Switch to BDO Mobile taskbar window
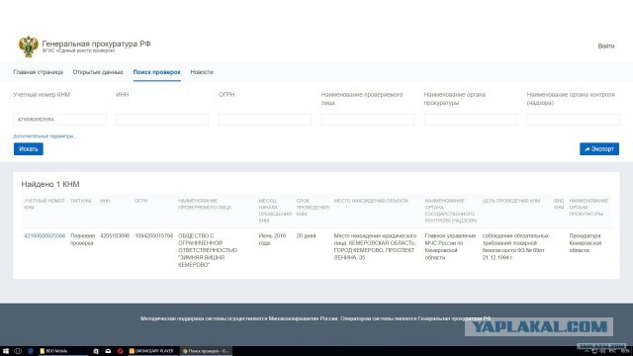Viewport: 633px width, 356px height. (x=62, y=351)
